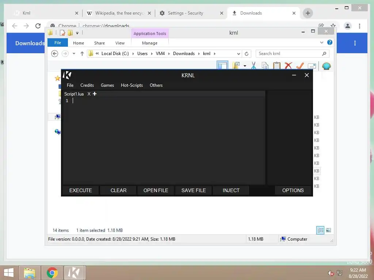
Task: Select the Script1.lua tab
Action: pos(74,94)
